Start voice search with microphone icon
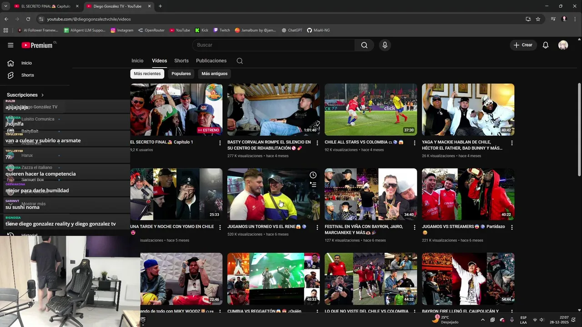 coord(385,45)
